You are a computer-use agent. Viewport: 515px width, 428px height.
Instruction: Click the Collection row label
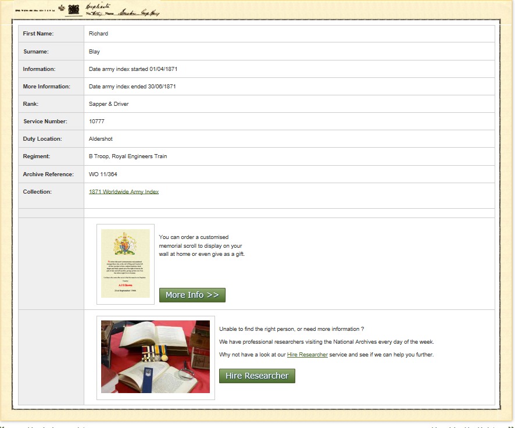[37, 192]
